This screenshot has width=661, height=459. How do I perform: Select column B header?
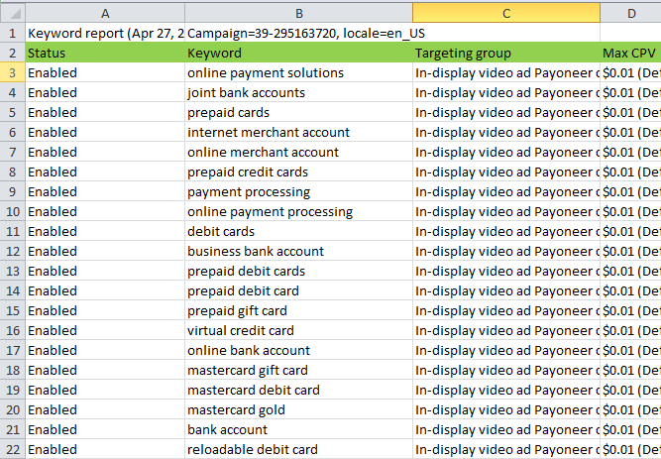(298, 13)
